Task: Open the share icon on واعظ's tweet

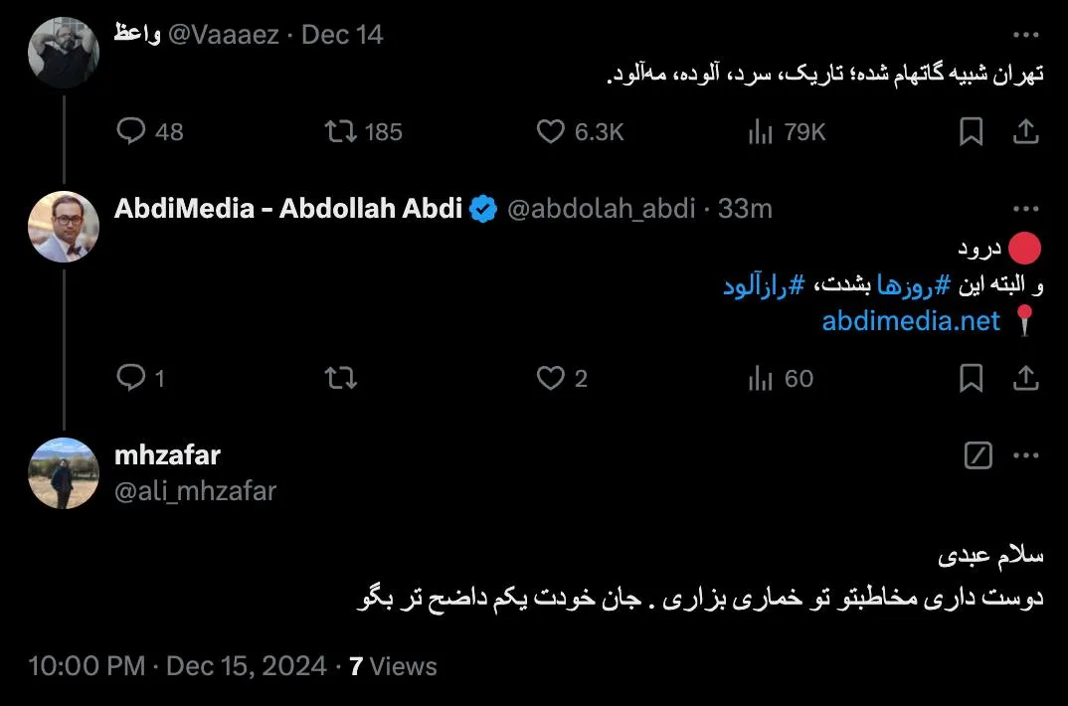Action: coord(1027,130)
